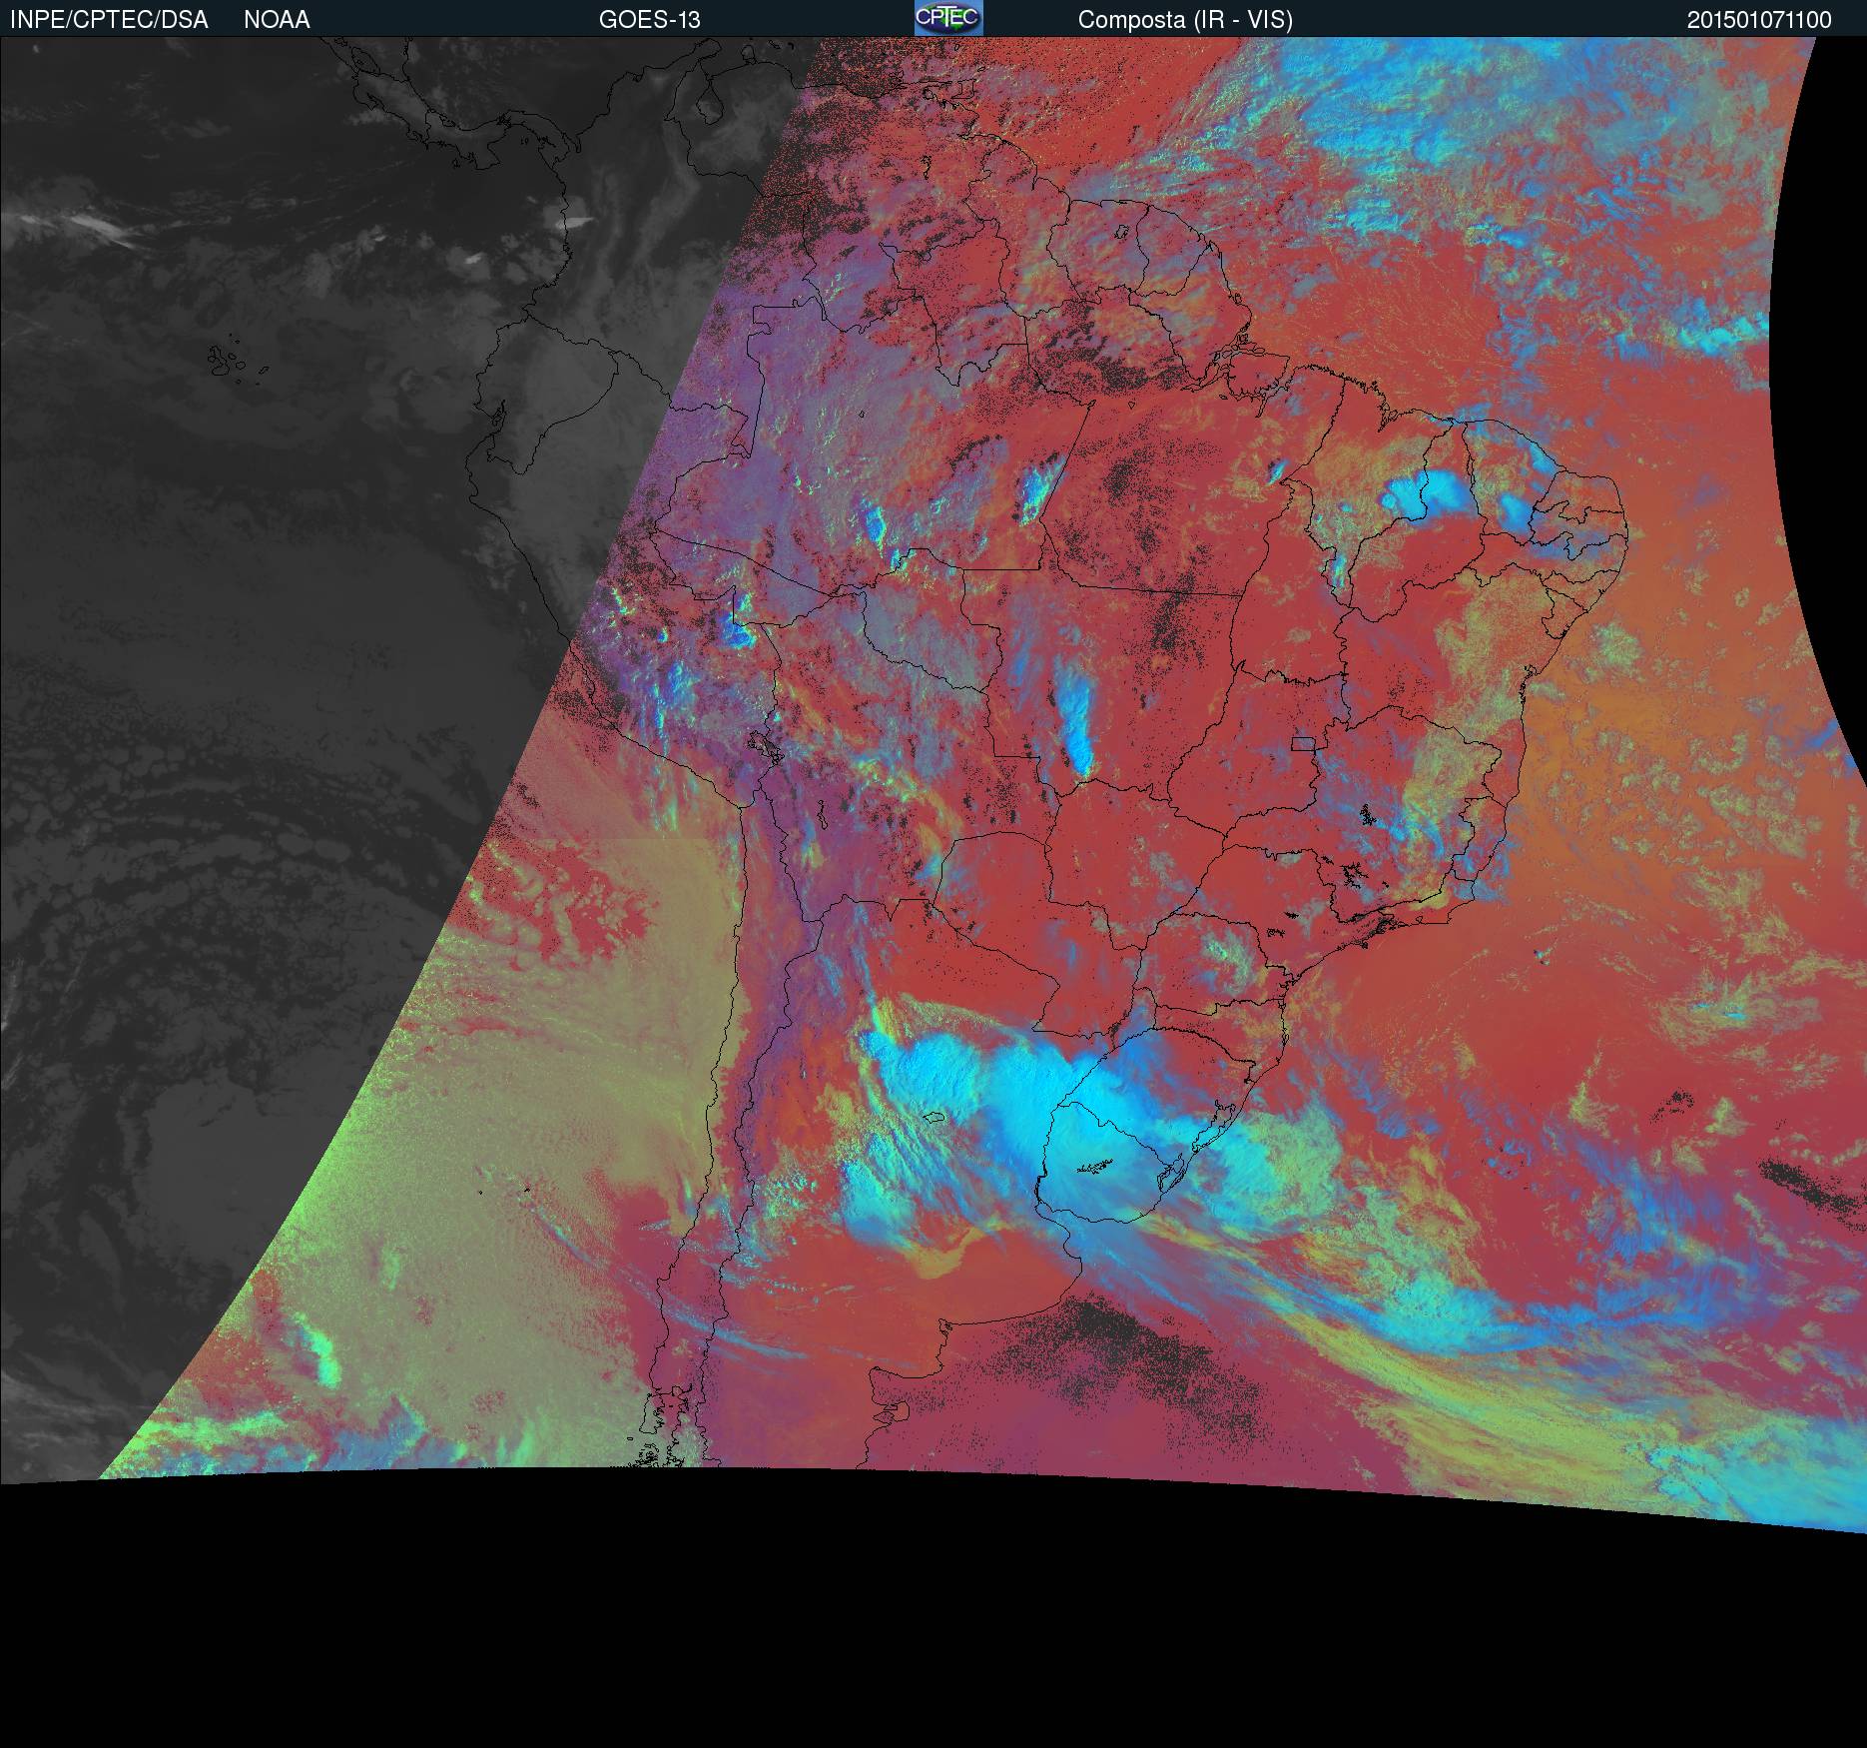
Task: Click the Galápagos Islands outline in the Pacific
Action: tap(233, 362)
